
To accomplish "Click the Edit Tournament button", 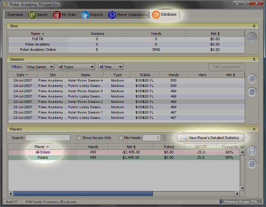I will (x=227, y=67).
